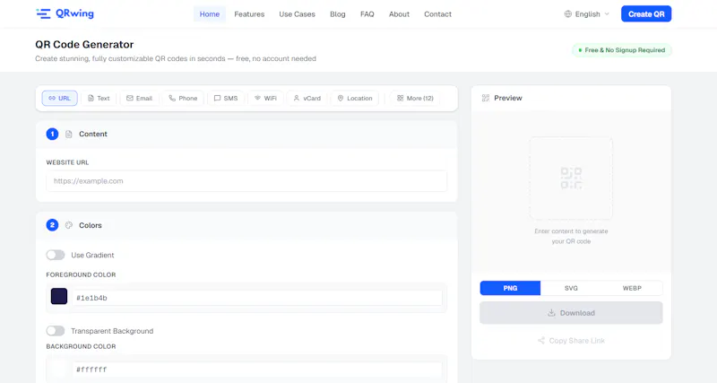Viewport: 717px width, 383px height.
Task: Click the Preview panel title
Action: tap(508, 98)
